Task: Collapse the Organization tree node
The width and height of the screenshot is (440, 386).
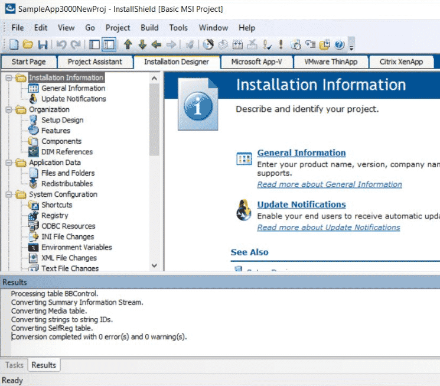Action: 9,109
